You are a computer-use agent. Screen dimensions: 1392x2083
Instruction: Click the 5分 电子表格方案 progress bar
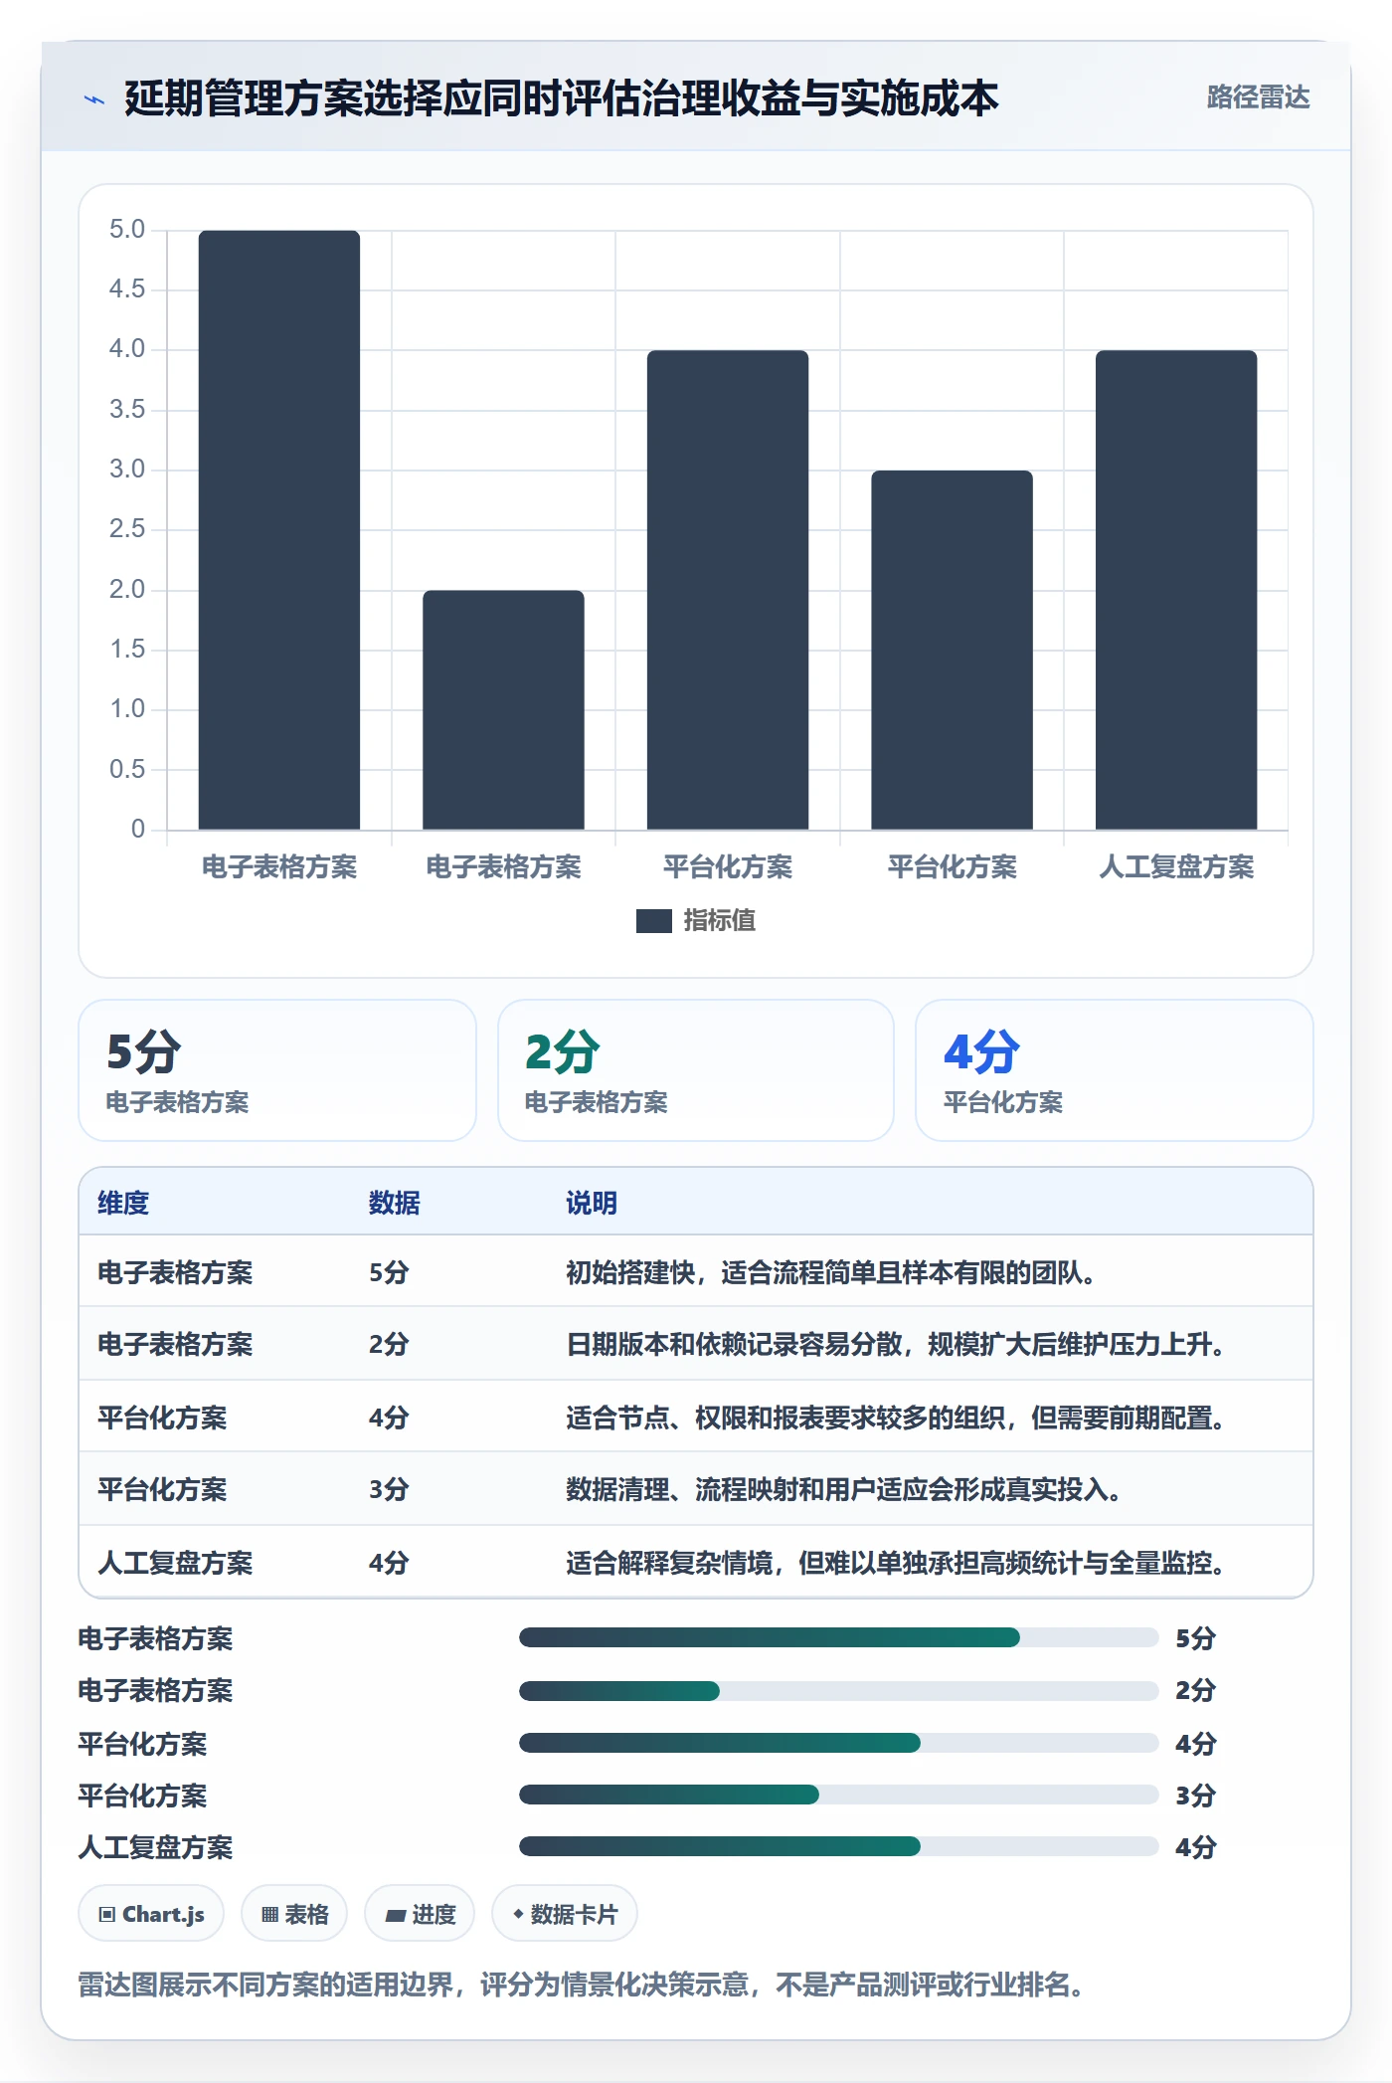click(x=838, y=1637)
